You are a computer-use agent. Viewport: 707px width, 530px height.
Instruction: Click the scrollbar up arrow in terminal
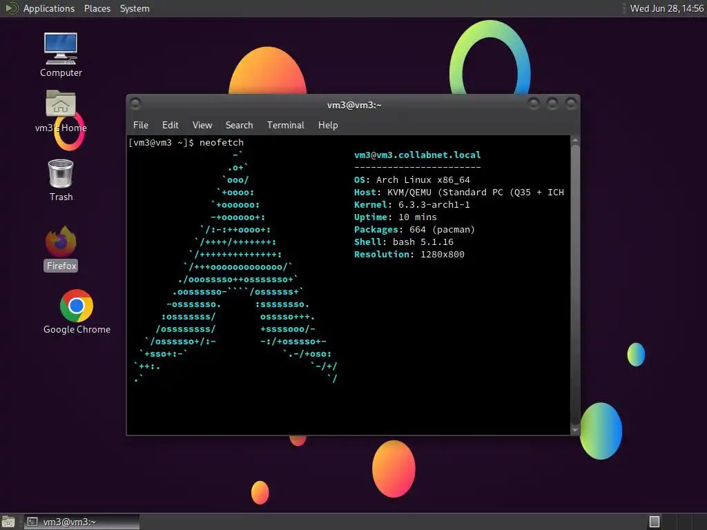point(575,140)
